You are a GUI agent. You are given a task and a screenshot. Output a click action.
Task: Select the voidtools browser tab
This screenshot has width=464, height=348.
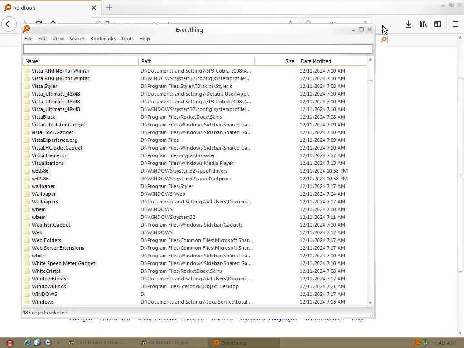pos(50,8)
